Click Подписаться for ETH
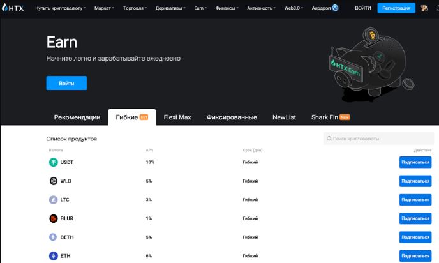This screenshot has height=263, width=439. [415, 256]
